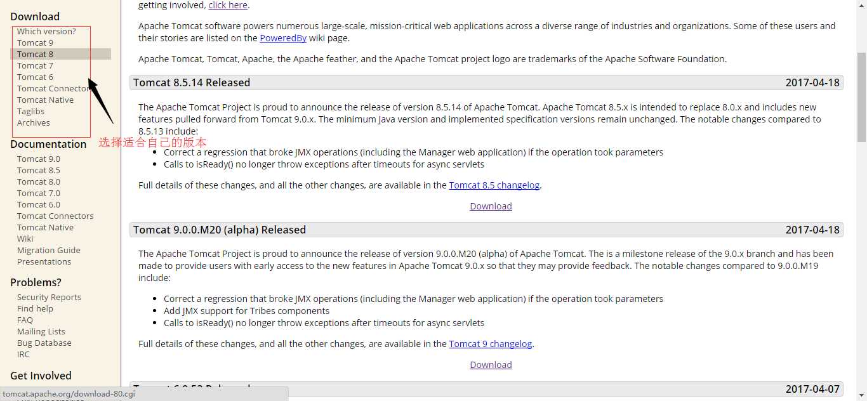The height and width of the screenshot is (401, 867).
Task: Open the Tomcat 8.5 changelog link
Action: pos(494,185)
